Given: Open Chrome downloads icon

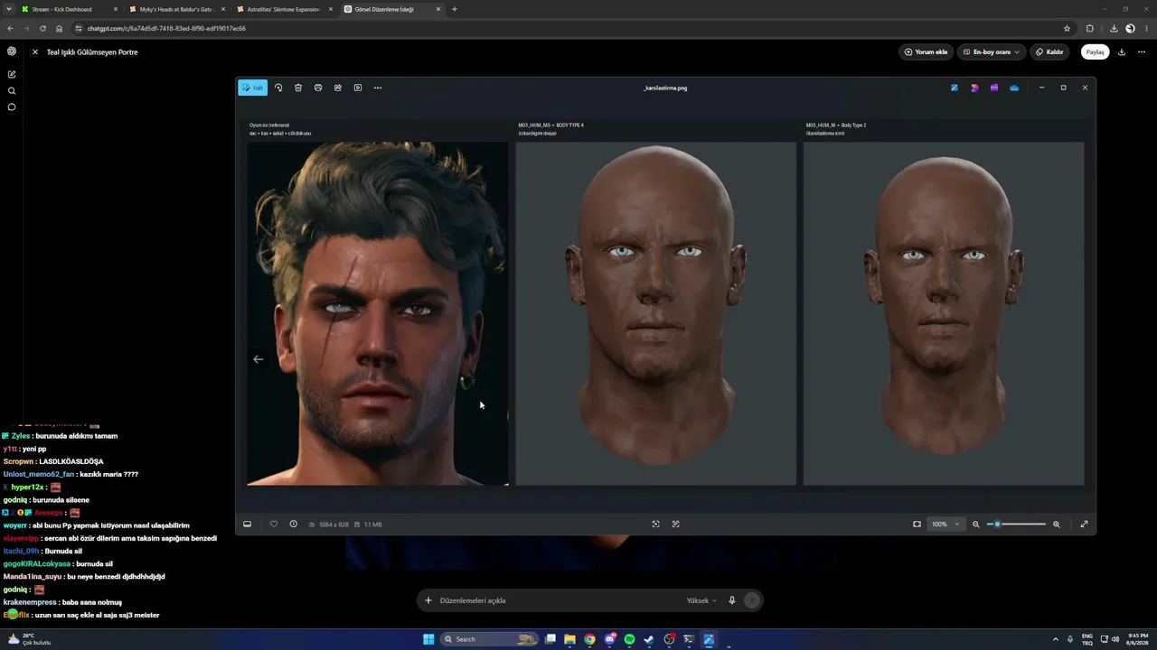Looking at the screenshot, I should 1114,28.
